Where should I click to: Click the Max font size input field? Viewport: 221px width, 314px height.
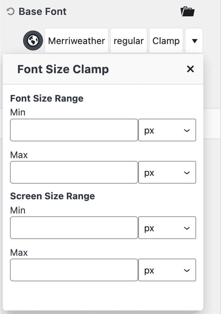coord(74,172)
